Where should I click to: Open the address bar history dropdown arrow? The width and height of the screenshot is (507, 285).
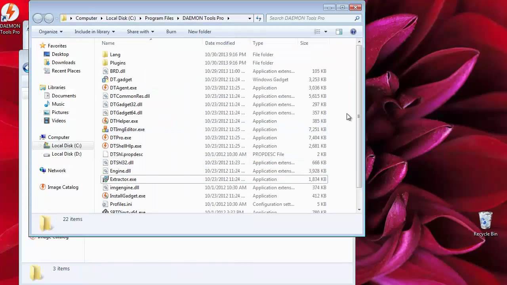(250, 18)
